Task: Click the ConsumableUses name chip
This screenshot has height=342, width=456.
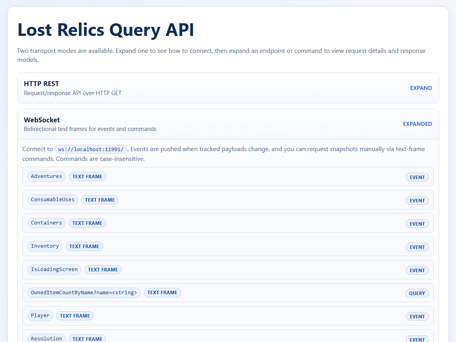Action: coord(52,200)
